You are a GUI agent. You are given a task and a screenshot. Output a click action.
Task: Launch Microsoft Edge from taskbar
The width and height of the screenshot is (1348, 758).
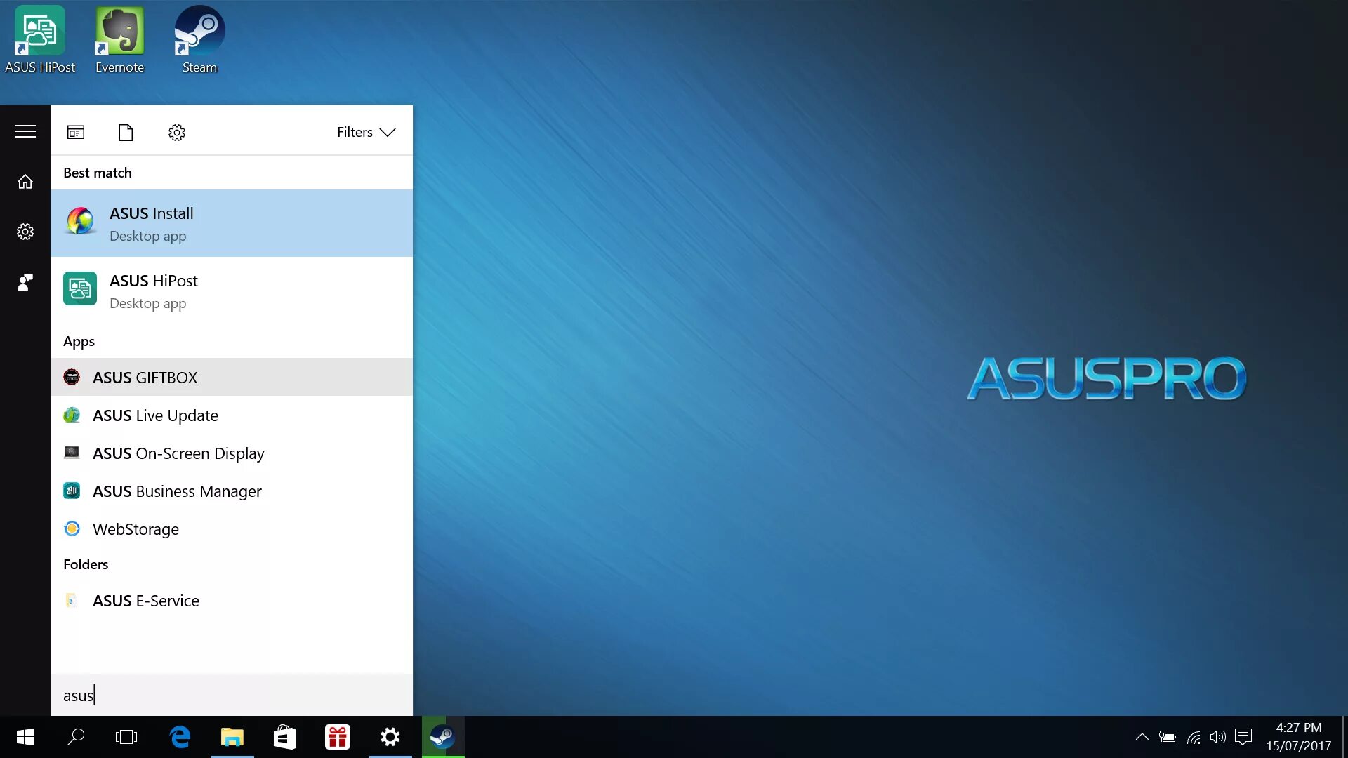180,737
